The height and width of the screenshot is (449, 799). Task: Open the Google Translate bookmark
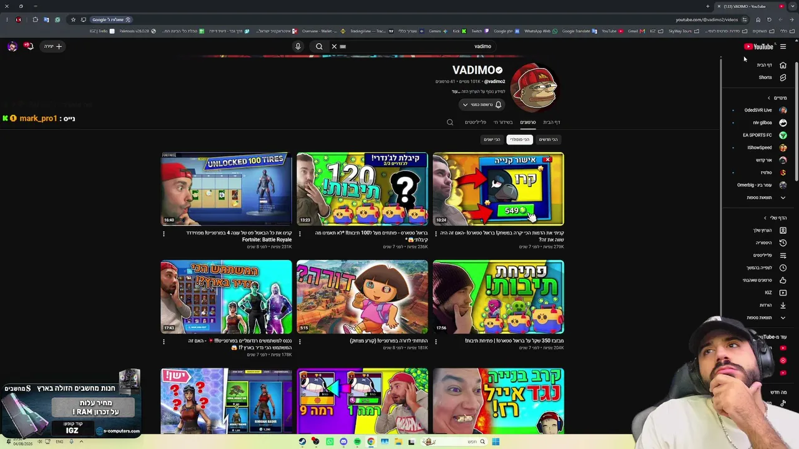click(x=580, y=31)
